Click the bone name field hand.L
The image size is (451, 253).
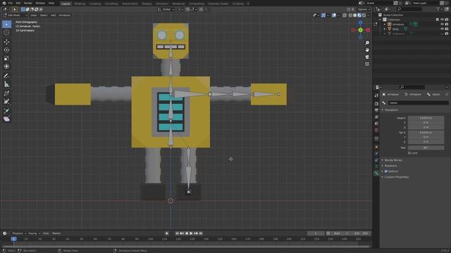(418, 103)
